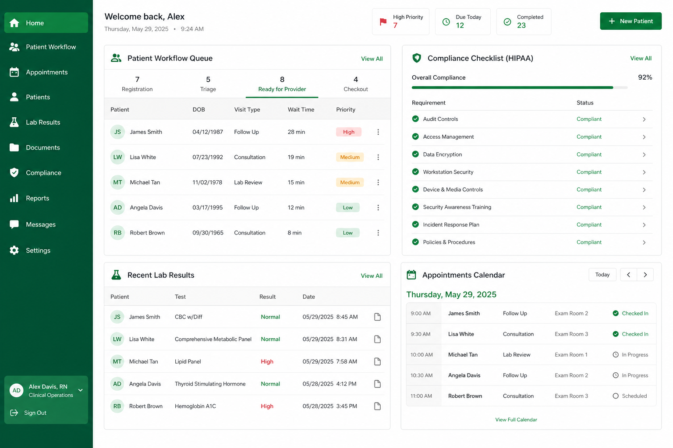Open the Messages chat bubble icon
673x448 pixels.
coord(14,224)
